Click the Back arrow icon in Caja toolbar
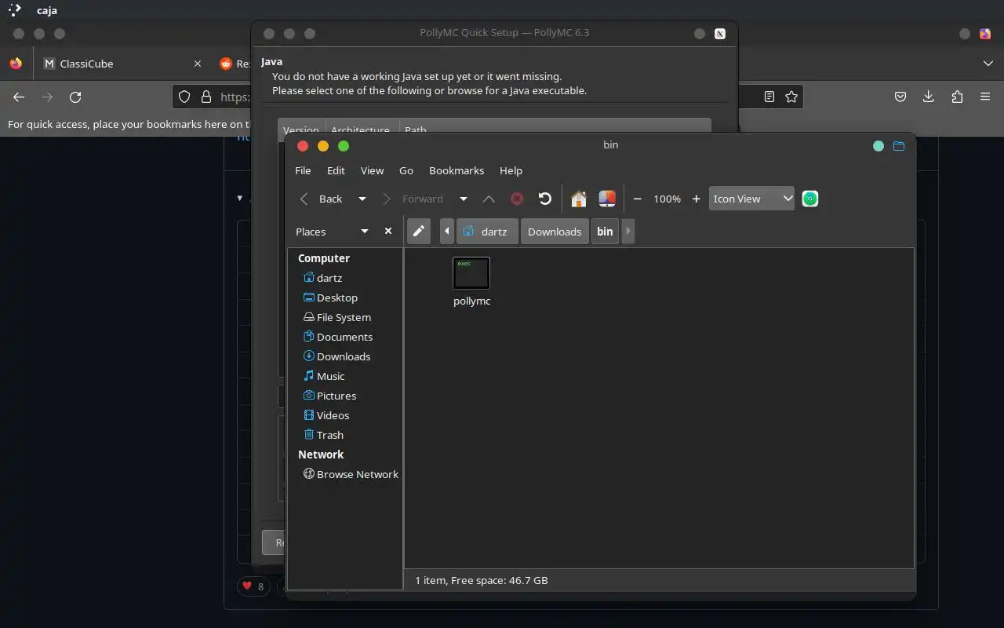Viewport: 1004px width, 628px height. click(304, 199)
